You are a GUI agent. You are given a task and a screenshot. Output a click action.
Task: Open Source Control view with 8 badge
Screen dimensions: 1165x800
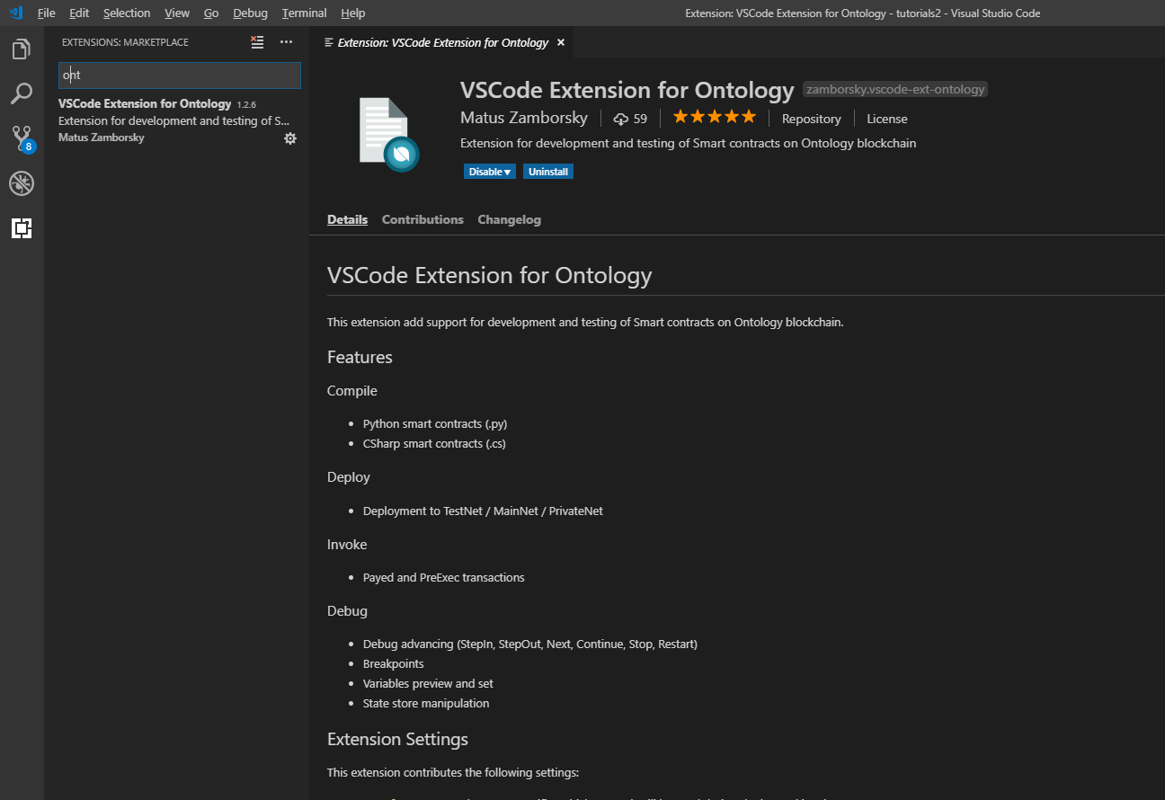[x=22, y=138]
